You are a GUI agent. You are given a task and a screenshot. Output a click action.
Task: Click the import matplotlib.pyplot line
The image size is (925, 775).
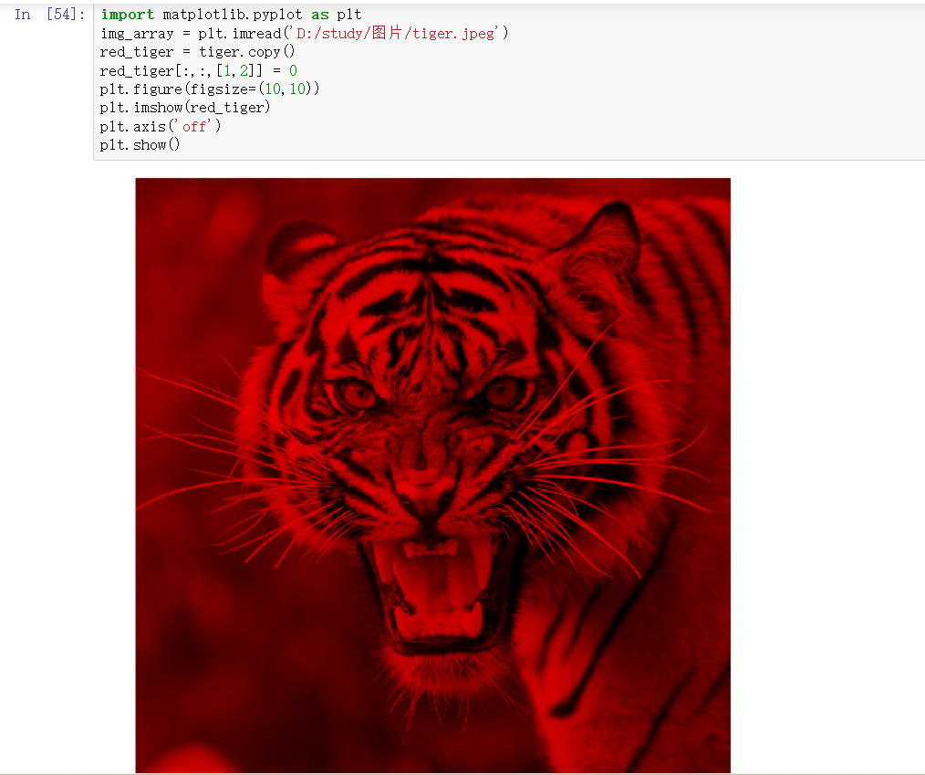pyautogui.click(x=232, y=15)
